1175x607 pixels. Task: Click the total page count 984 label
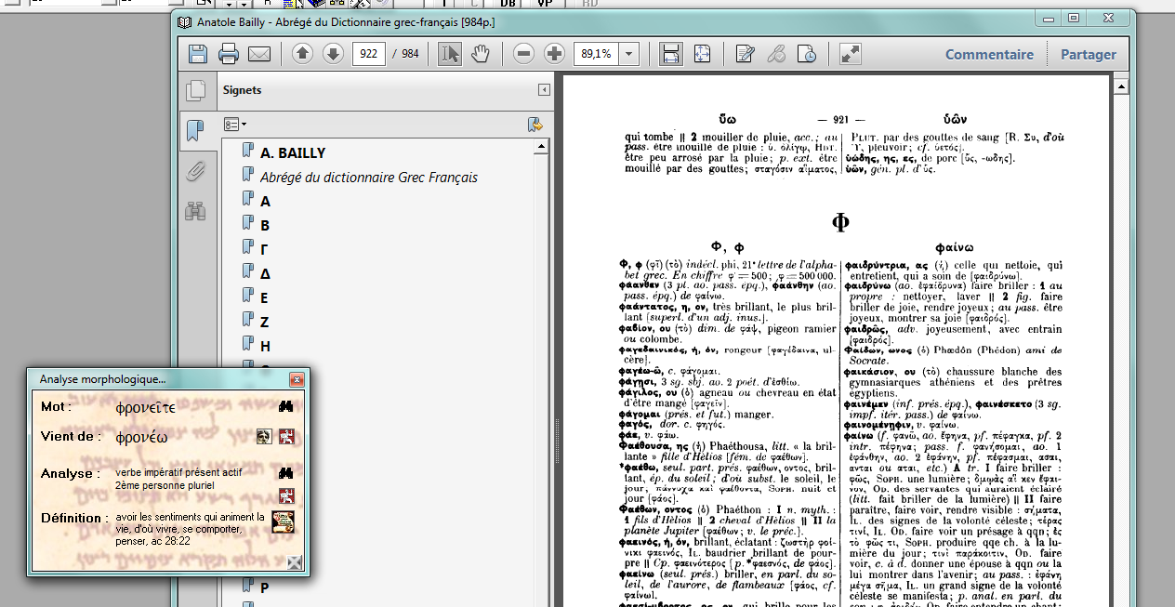click(410, 54)
